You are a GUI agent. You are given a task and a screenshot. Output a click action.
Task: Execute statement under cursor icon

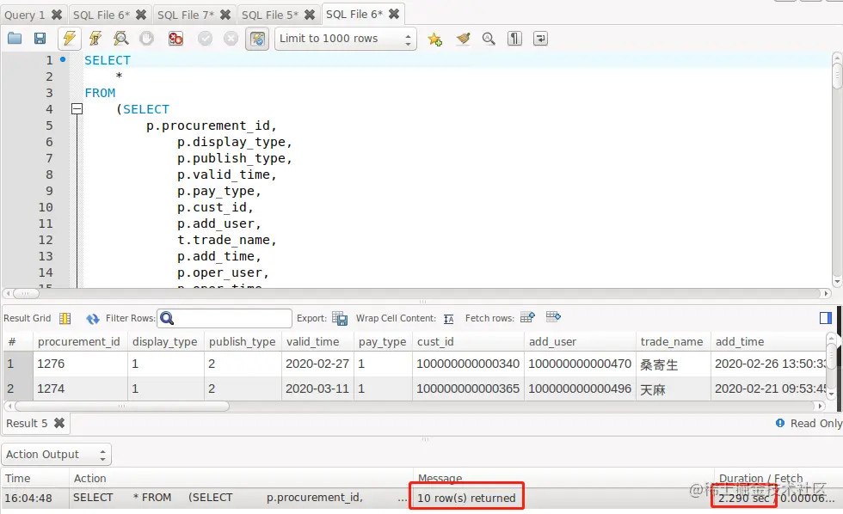coord(95,38)
